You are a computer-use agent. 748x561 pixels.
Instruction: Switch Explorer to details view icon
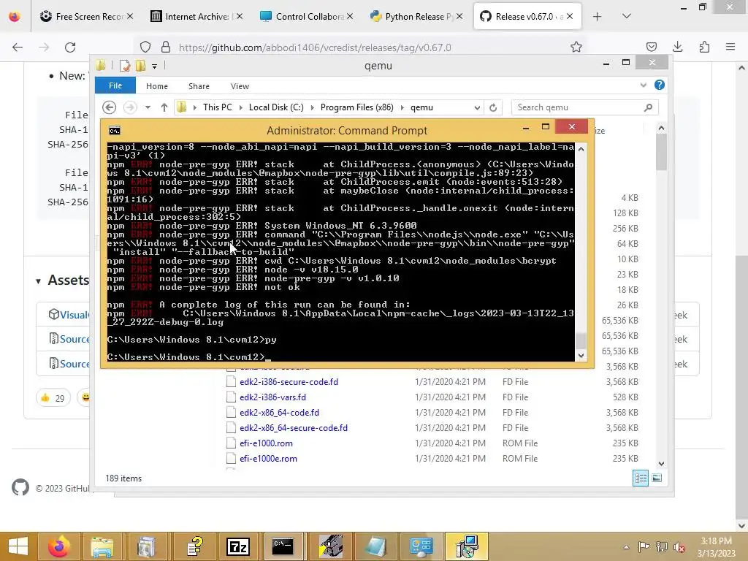click(641, 478)
